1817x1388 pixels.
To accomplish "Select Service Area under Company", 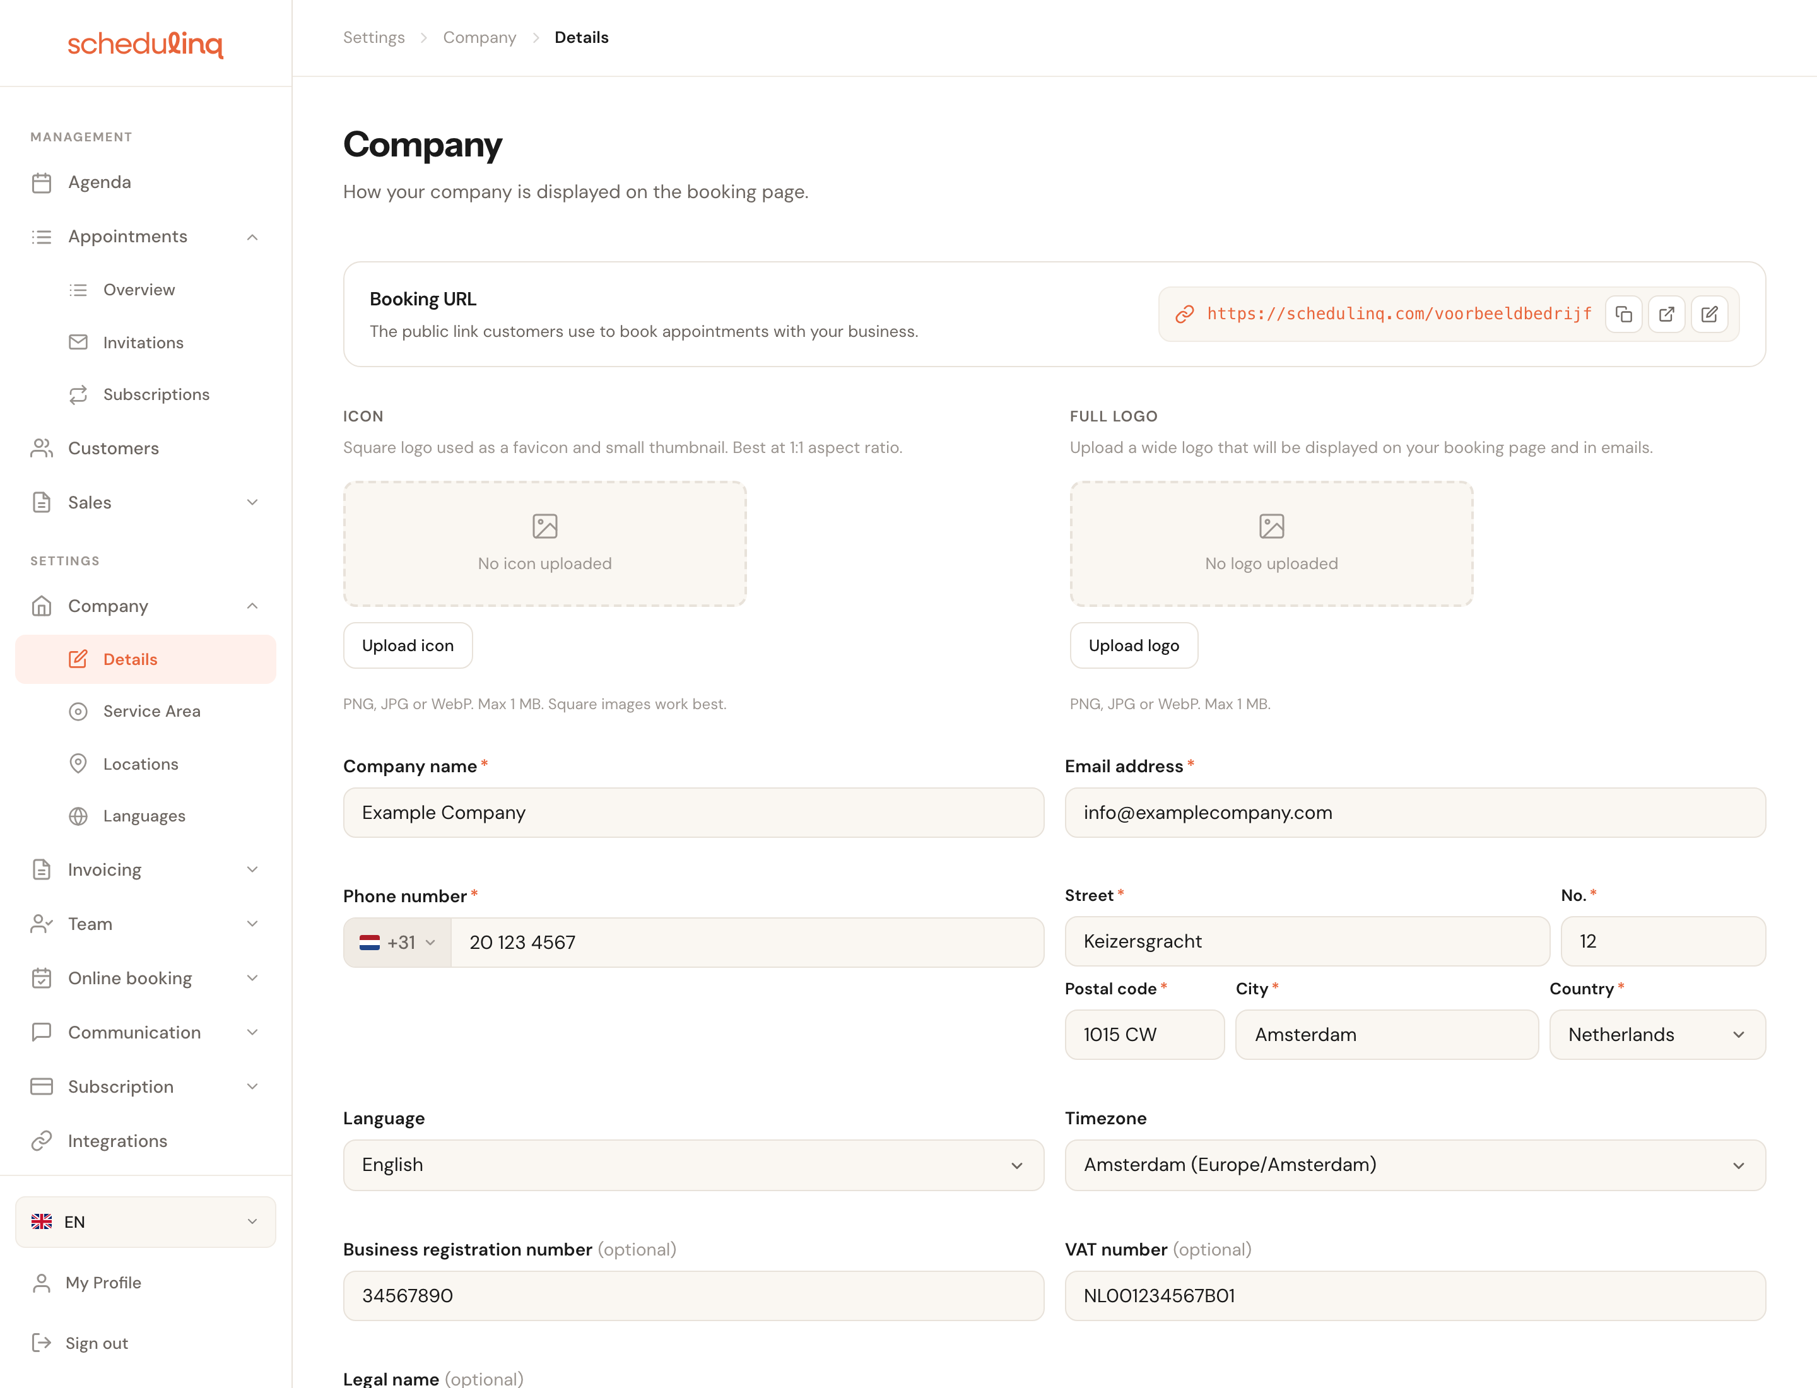I will (146, 712).
